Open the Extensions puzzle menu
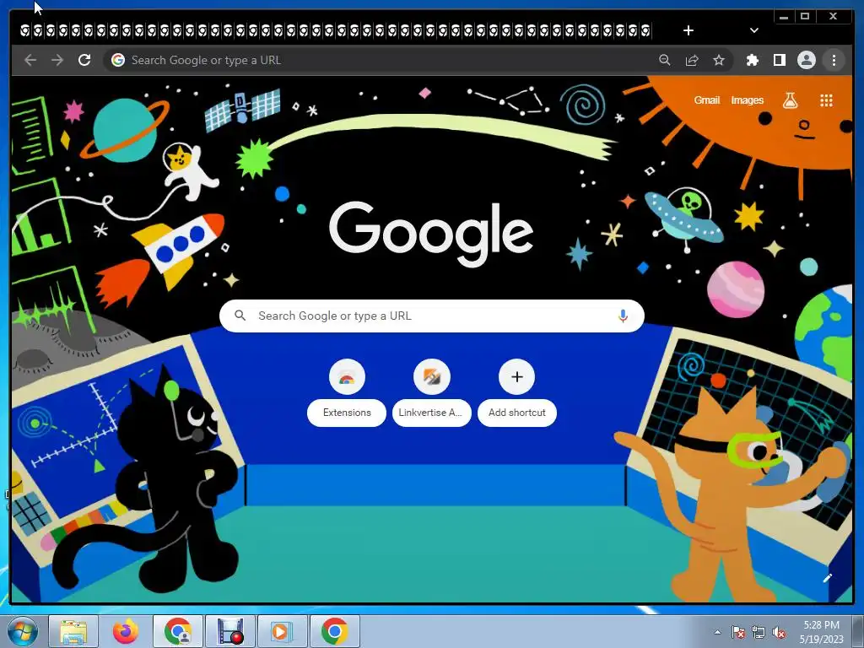 click(x=752, y=60)
